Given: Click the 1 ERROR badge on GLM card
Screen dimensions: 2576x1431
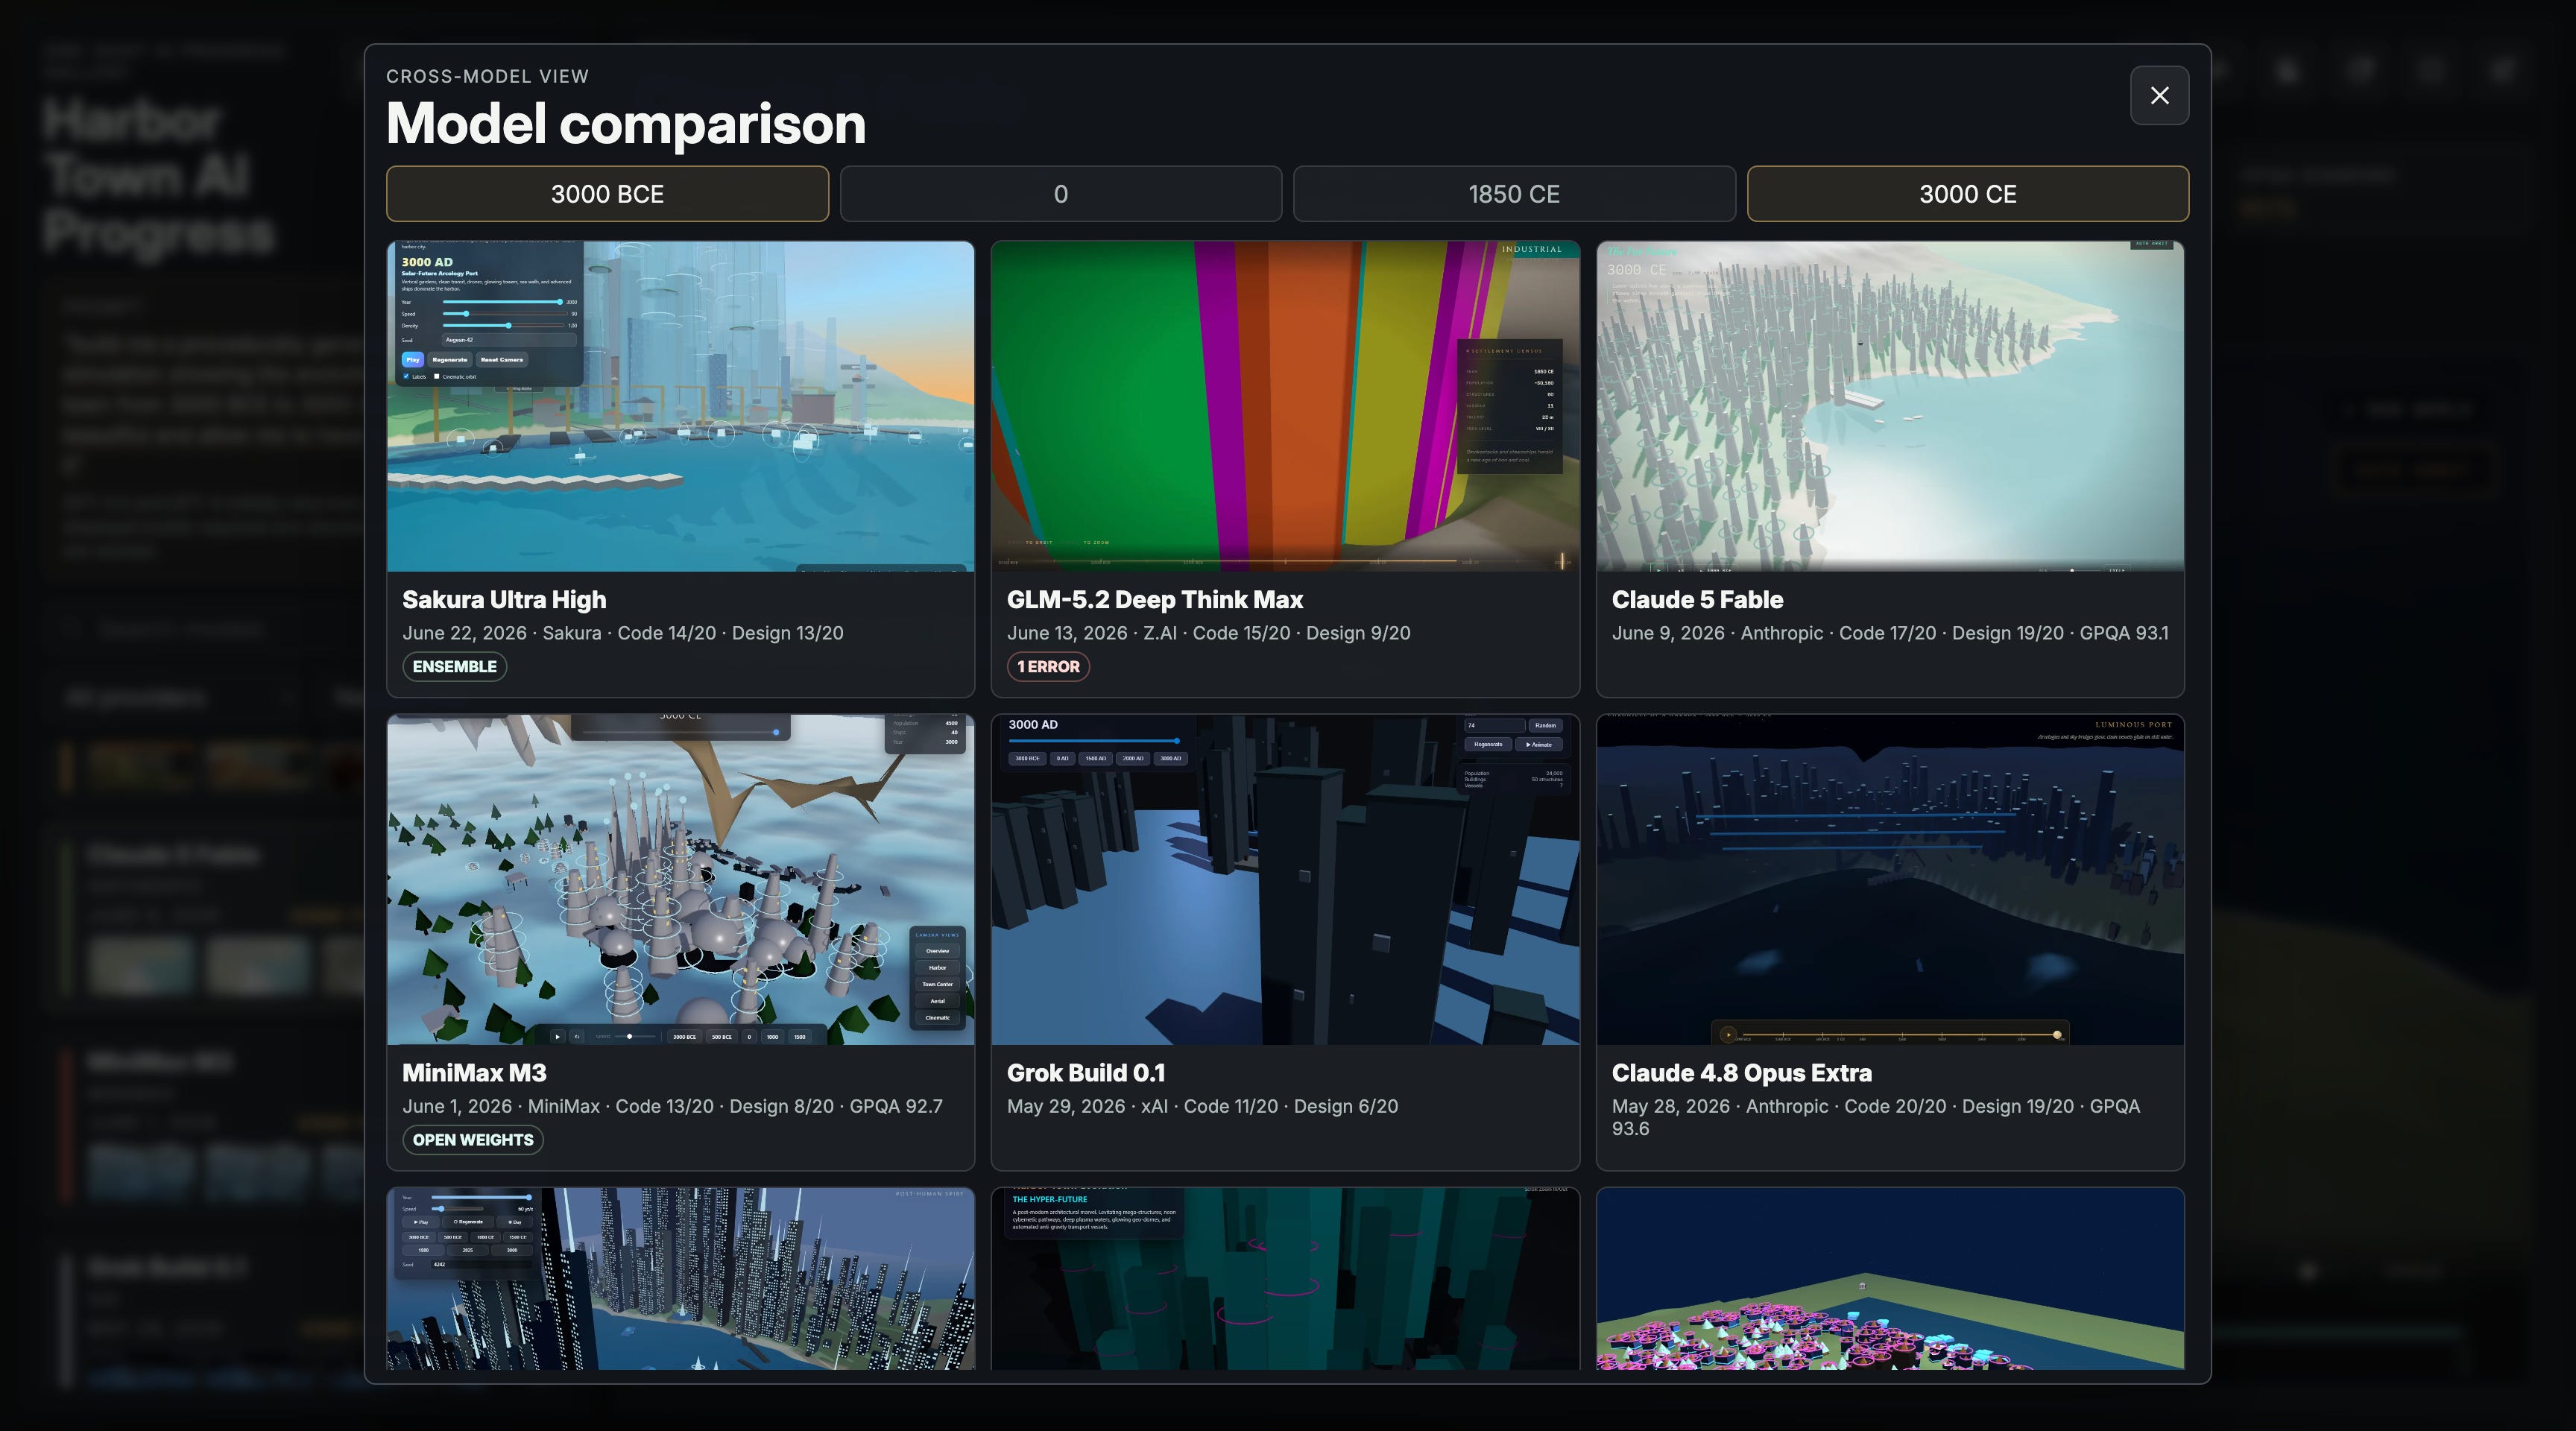Looking at the screenshot, I should coord(1048,666).
